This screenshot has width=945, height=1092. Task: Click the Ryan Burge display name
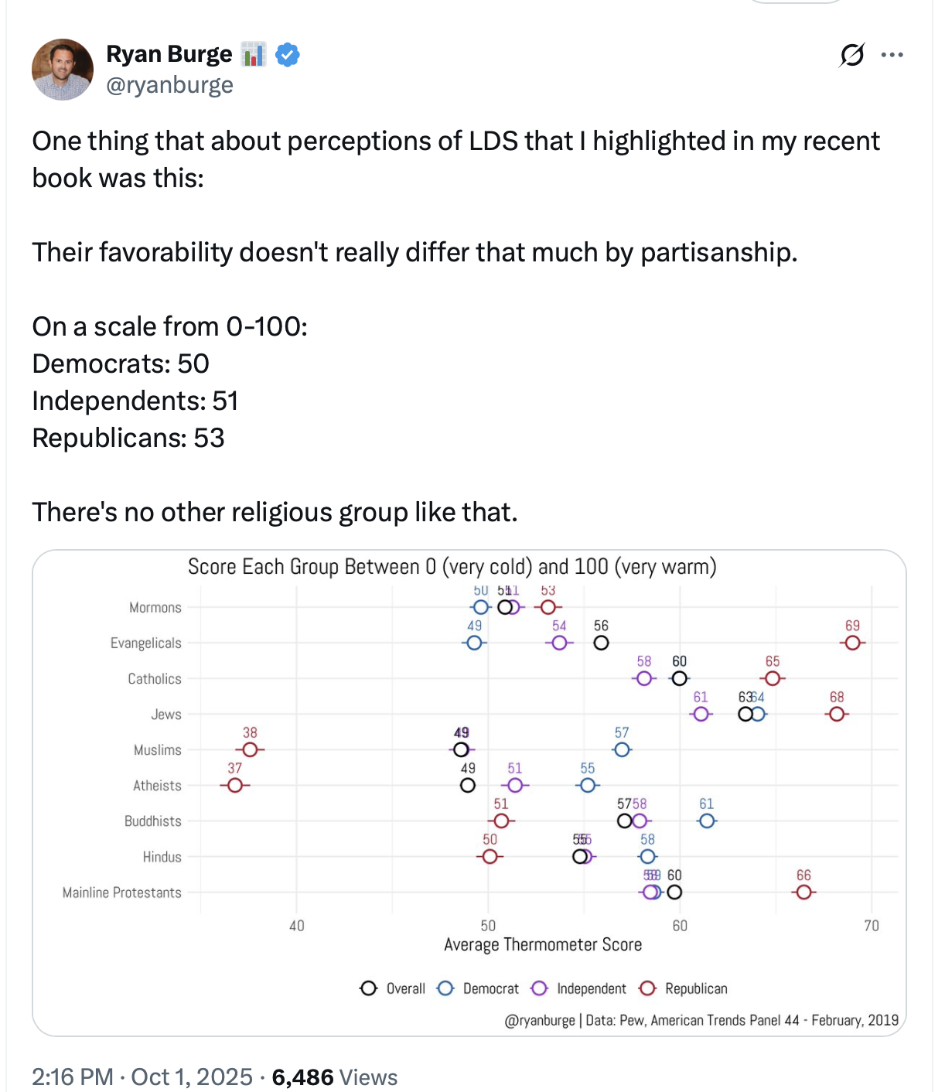pyautogui.click(x=169, y=54)
